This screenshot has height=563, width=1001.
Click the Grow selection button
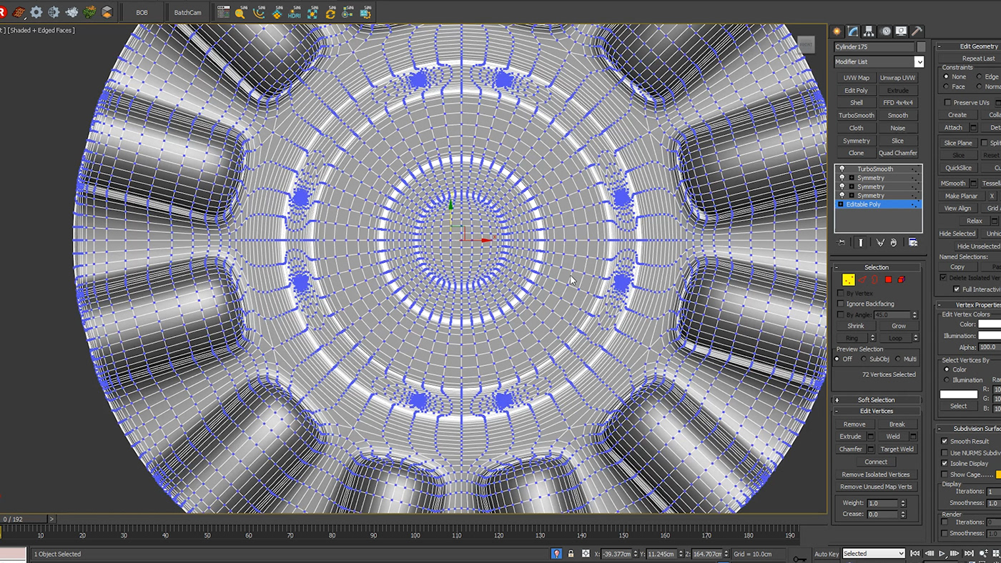[x=898, y=326]
